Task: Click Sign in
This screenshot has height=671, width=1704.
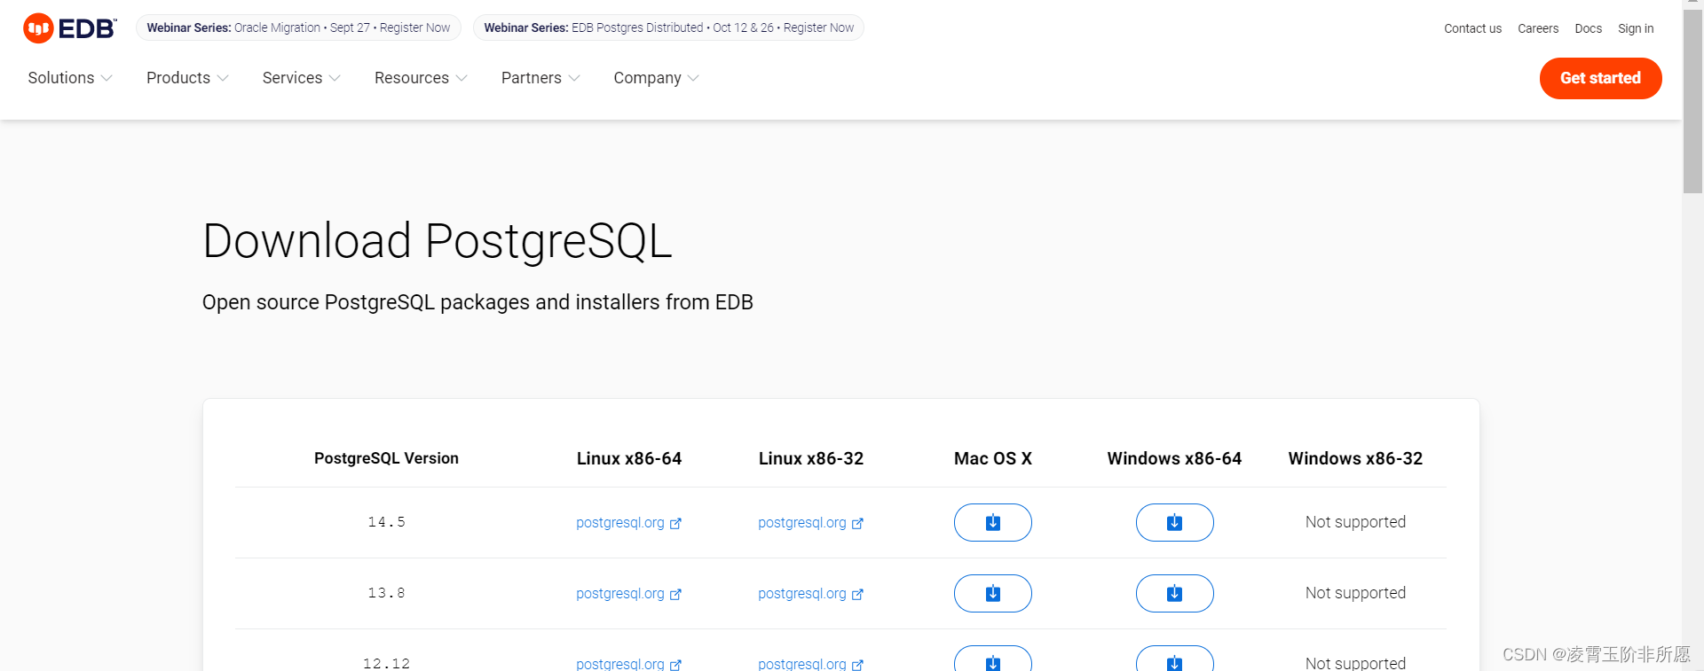Action: [1636, 28]
